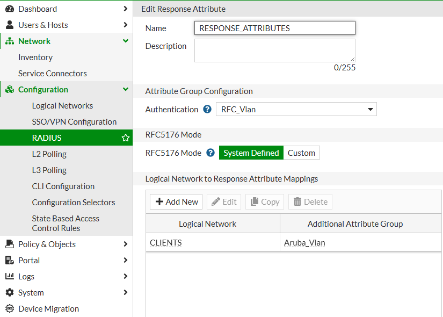Screen dimensions: 443x317
Task: Expand the Policy & Objects chevron
Action: pyautogui.click(x=126, y=244)
